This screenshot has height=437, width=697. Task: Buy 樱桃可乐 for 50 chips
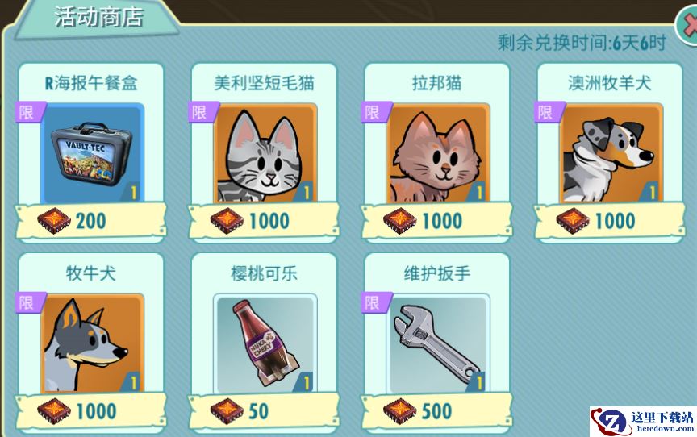coord(264,411)
